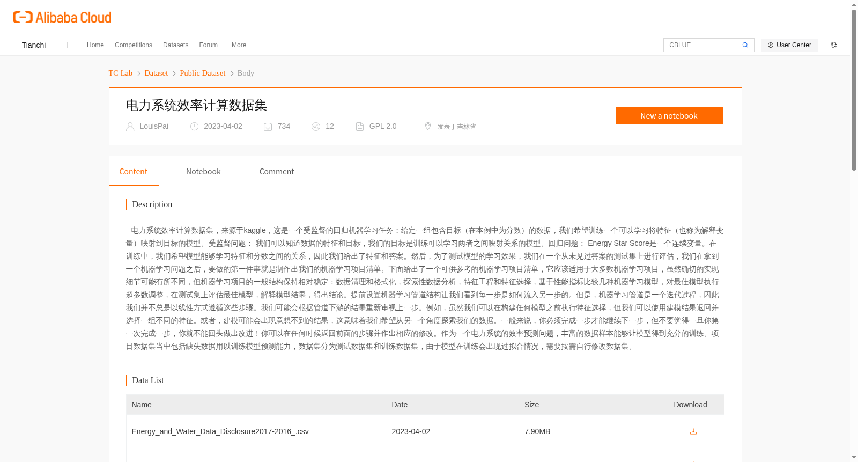Screen dimensions: 858x462
Task: Click the search magnifier icon
Action: (745, 45)
